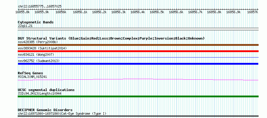Select the red esv3893428 loss variant bar
Image resolution: width=267 pixels, height=118 pixels.
pyautogui.click(x=138, y=51)
